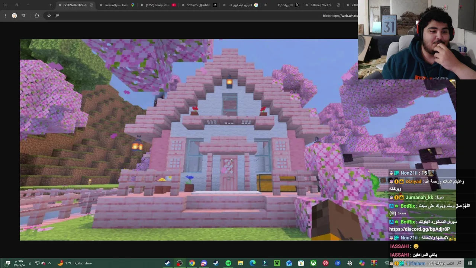
Task: Close the Stitch TikTok tab
Action: coord(183,5)
